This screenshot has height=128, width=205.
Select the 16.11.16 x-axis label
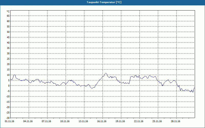click(102, 121)
